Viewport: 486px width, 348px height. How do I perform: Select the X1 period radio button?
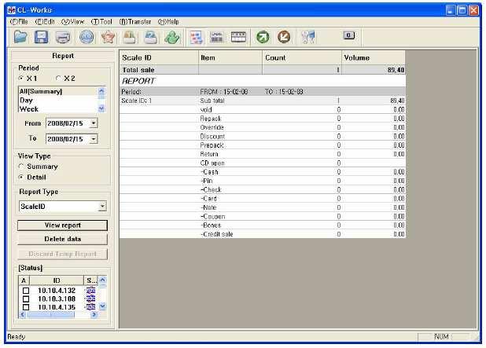click(x=20, y=79)
